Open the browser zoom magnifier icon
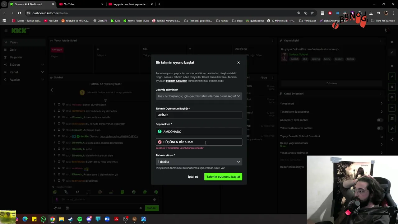This screenshot has height=224, width=398. point(299,13)
